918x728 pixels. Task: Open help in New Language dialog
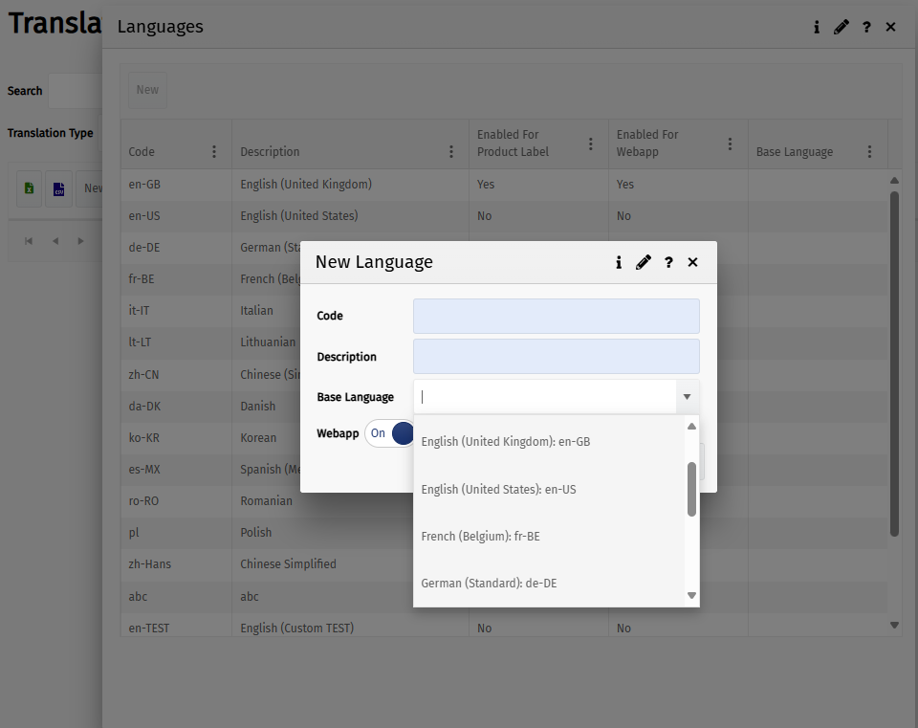[x=668, y=262]
